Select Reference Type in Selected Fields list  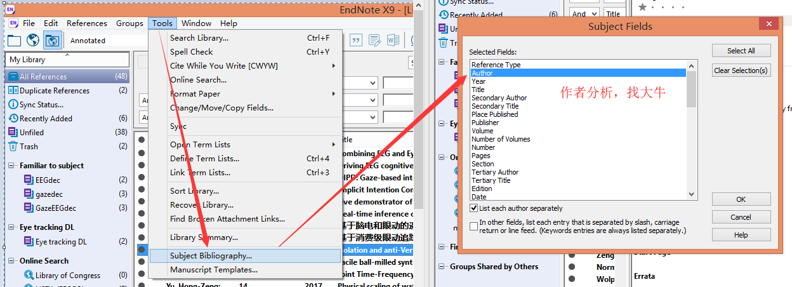click(578, 65)
